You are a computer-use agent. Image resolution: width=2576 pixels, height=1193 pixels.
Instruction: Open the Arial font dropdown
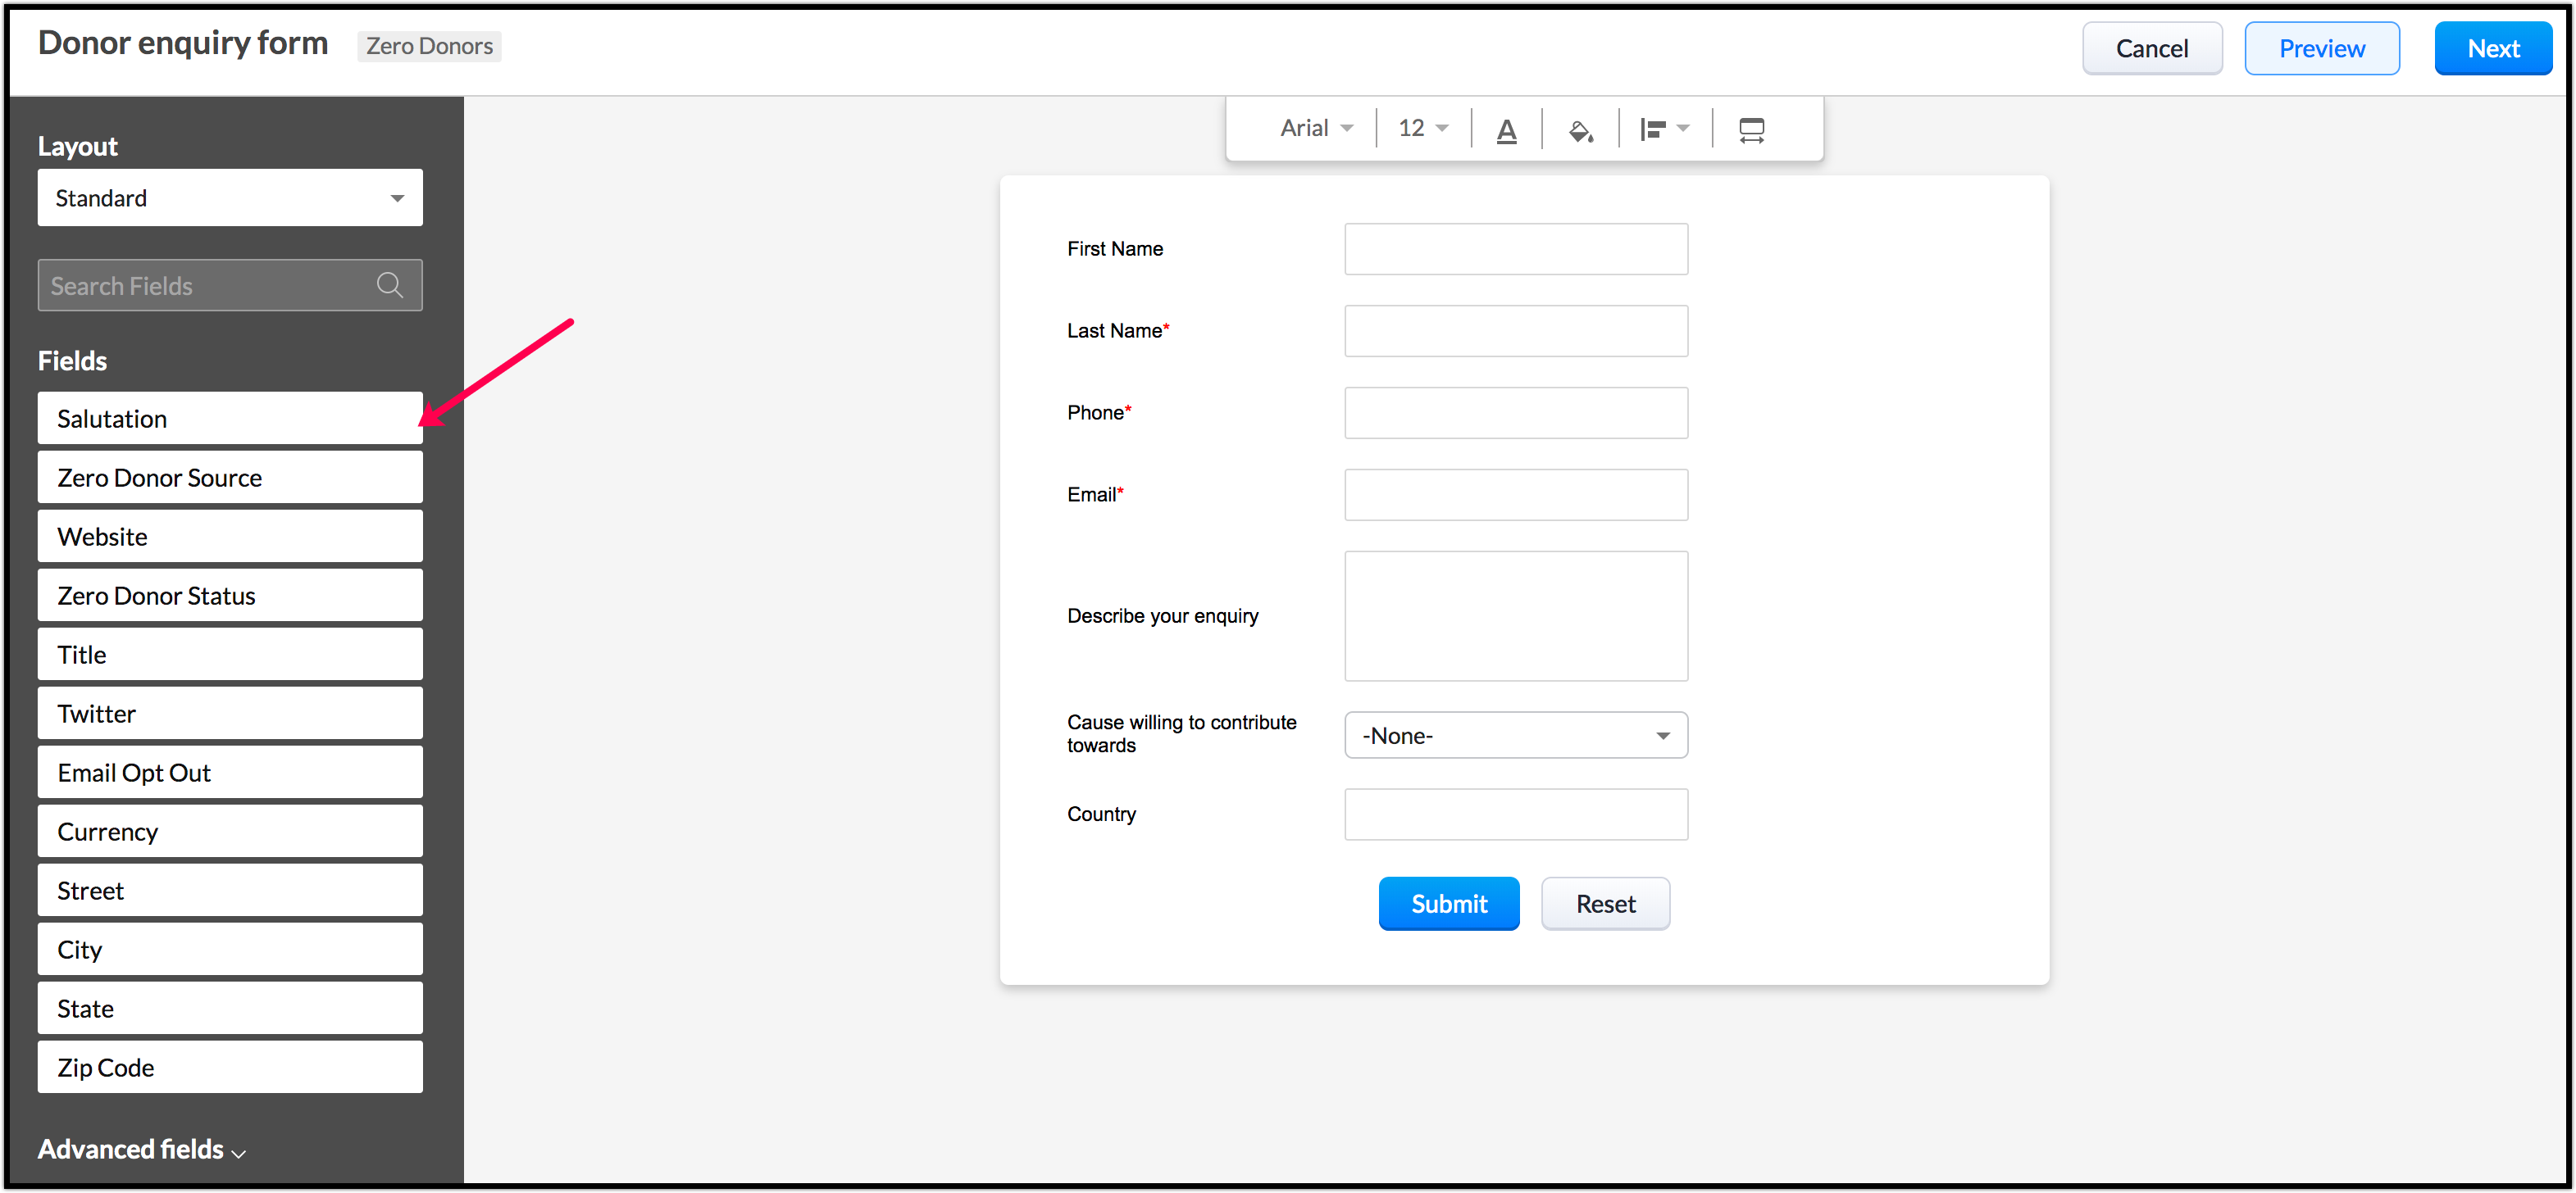1316,129
